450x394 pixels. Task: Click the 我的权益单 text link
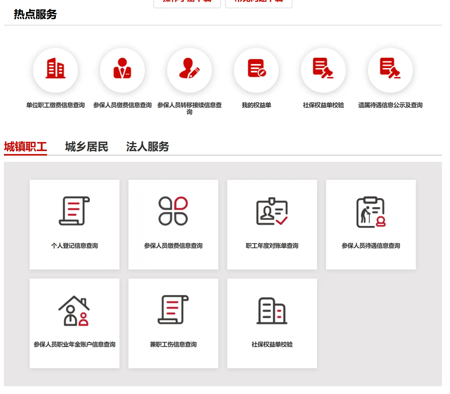click(256, 105)
